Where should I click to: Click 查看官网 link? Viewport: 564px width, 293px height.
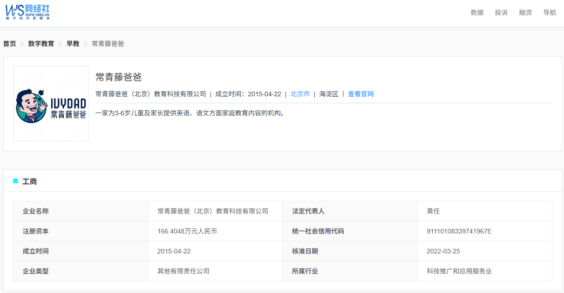361,94
